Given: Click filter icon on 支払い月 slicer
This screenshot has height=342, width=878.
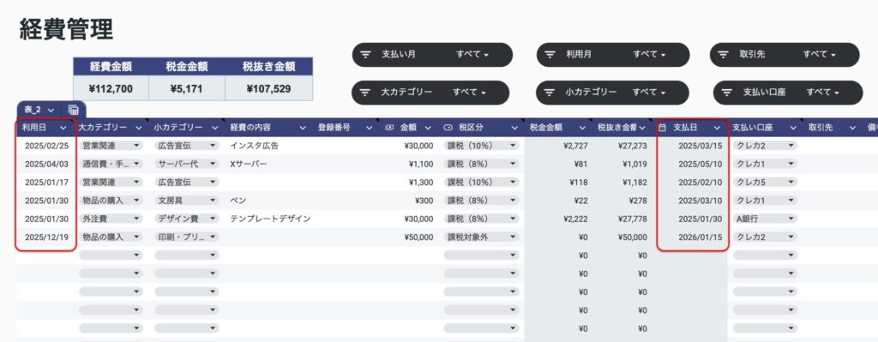Looking at the screenshot, I should [x=365, y=55].
